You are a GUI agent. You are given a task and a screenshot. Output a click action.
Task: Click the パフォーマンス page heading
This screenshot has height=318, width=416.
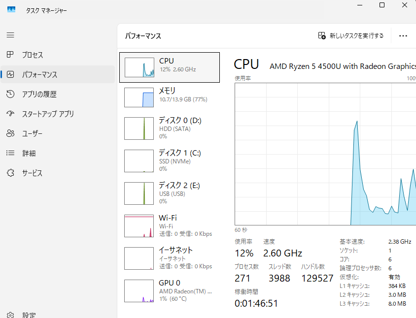point(143,36)
